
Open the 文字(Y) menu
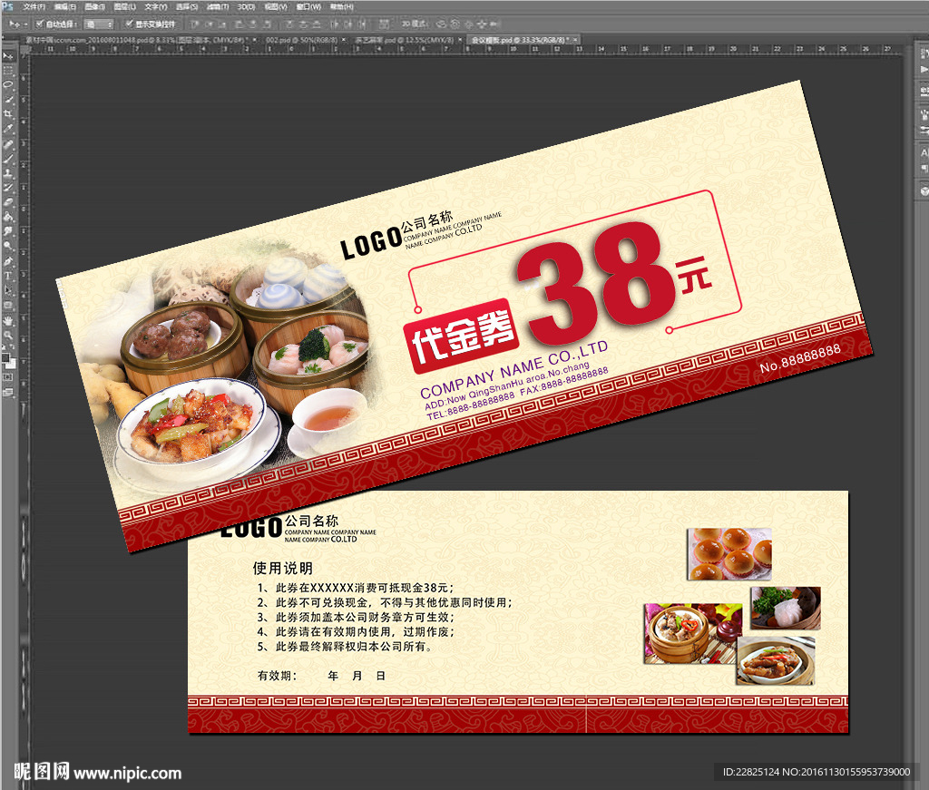point(156,6)
